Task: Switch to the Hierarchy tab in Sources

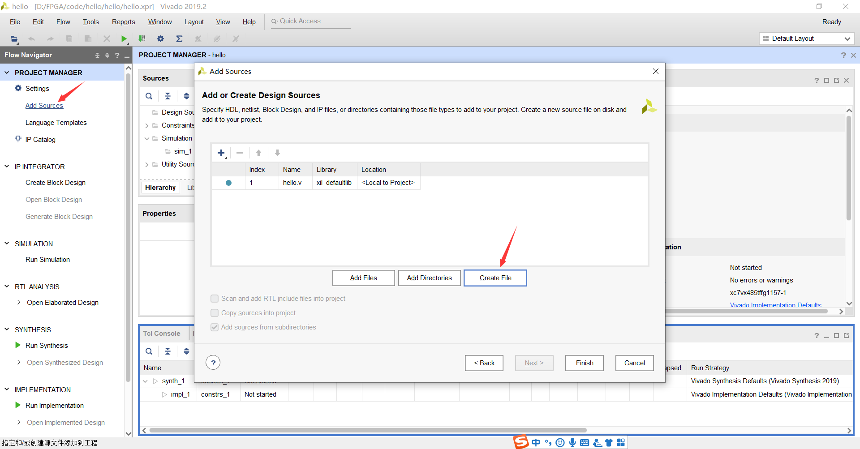Action: click(160, 188)
